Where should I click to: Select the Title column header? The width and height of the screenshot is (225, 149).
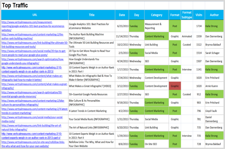coord(92,15)
